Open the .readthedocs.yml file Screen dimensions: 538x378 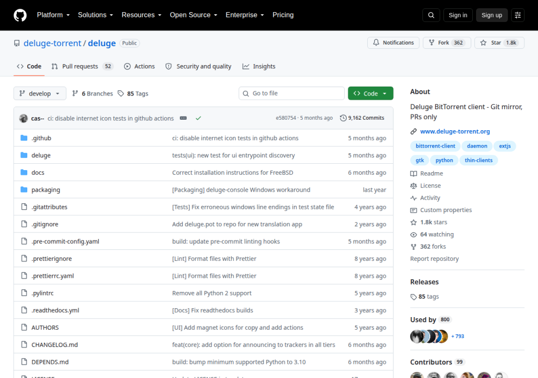[x=55, y=310]
